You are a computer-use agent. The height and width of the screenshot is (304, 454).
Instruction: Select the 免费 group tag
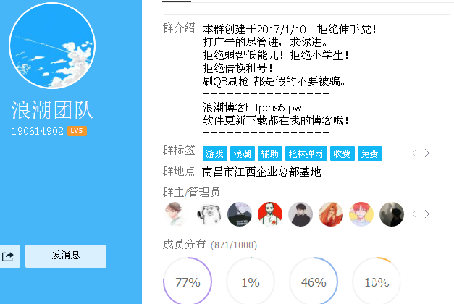[370, 153]
